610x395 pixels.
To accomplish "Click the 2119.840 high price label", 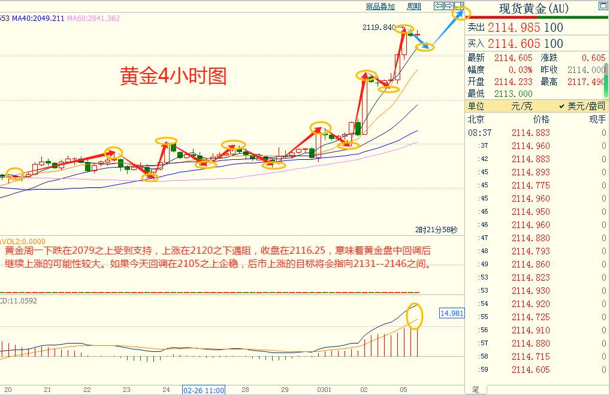I will [379, 27].
